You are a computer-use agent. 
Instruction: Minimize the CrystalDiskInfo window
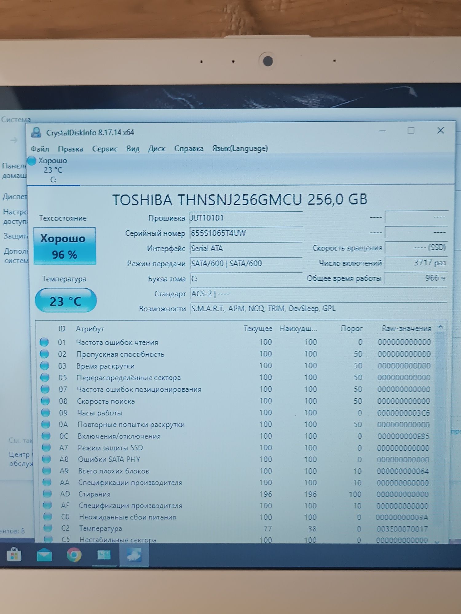pos(382,131)
